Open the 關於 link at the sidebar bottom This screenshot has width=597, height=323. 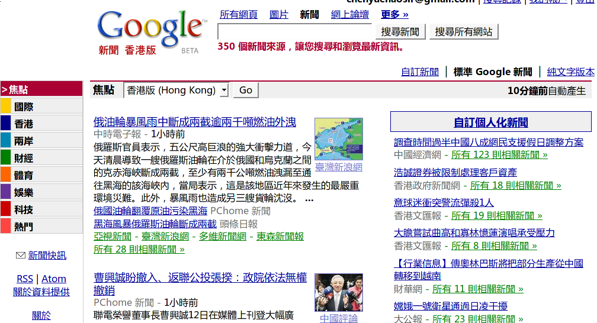pyautogui.click(x=41, y=315)
